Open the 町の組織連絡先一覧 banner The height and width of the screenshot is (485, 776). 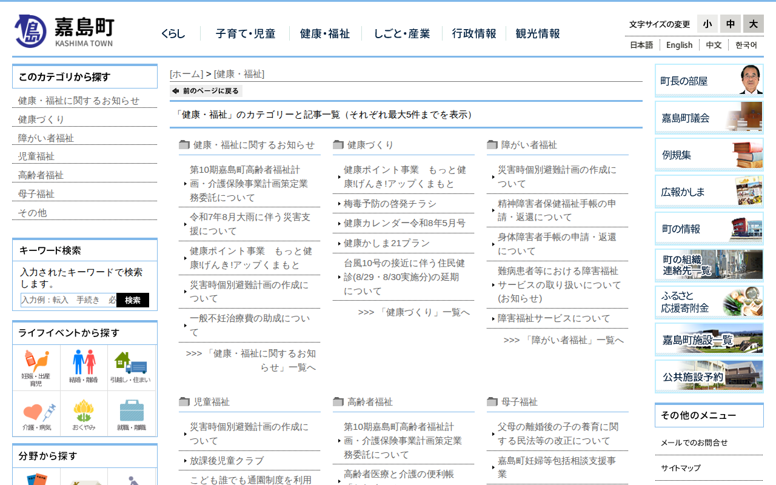click(x=709, y=266)
